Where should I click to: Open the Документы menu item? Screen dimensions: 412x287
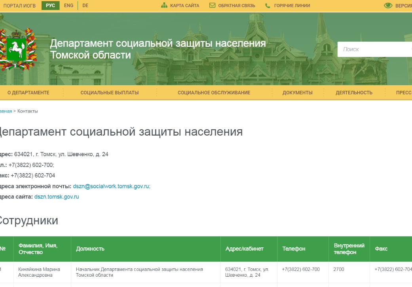coord(298,93)
